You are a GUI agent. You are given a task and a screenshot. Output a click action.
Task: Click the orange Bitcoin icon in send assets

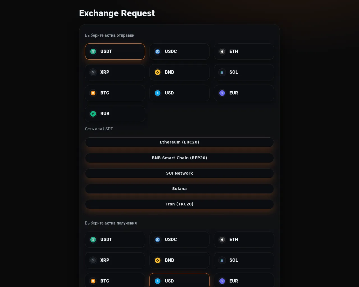93,93
